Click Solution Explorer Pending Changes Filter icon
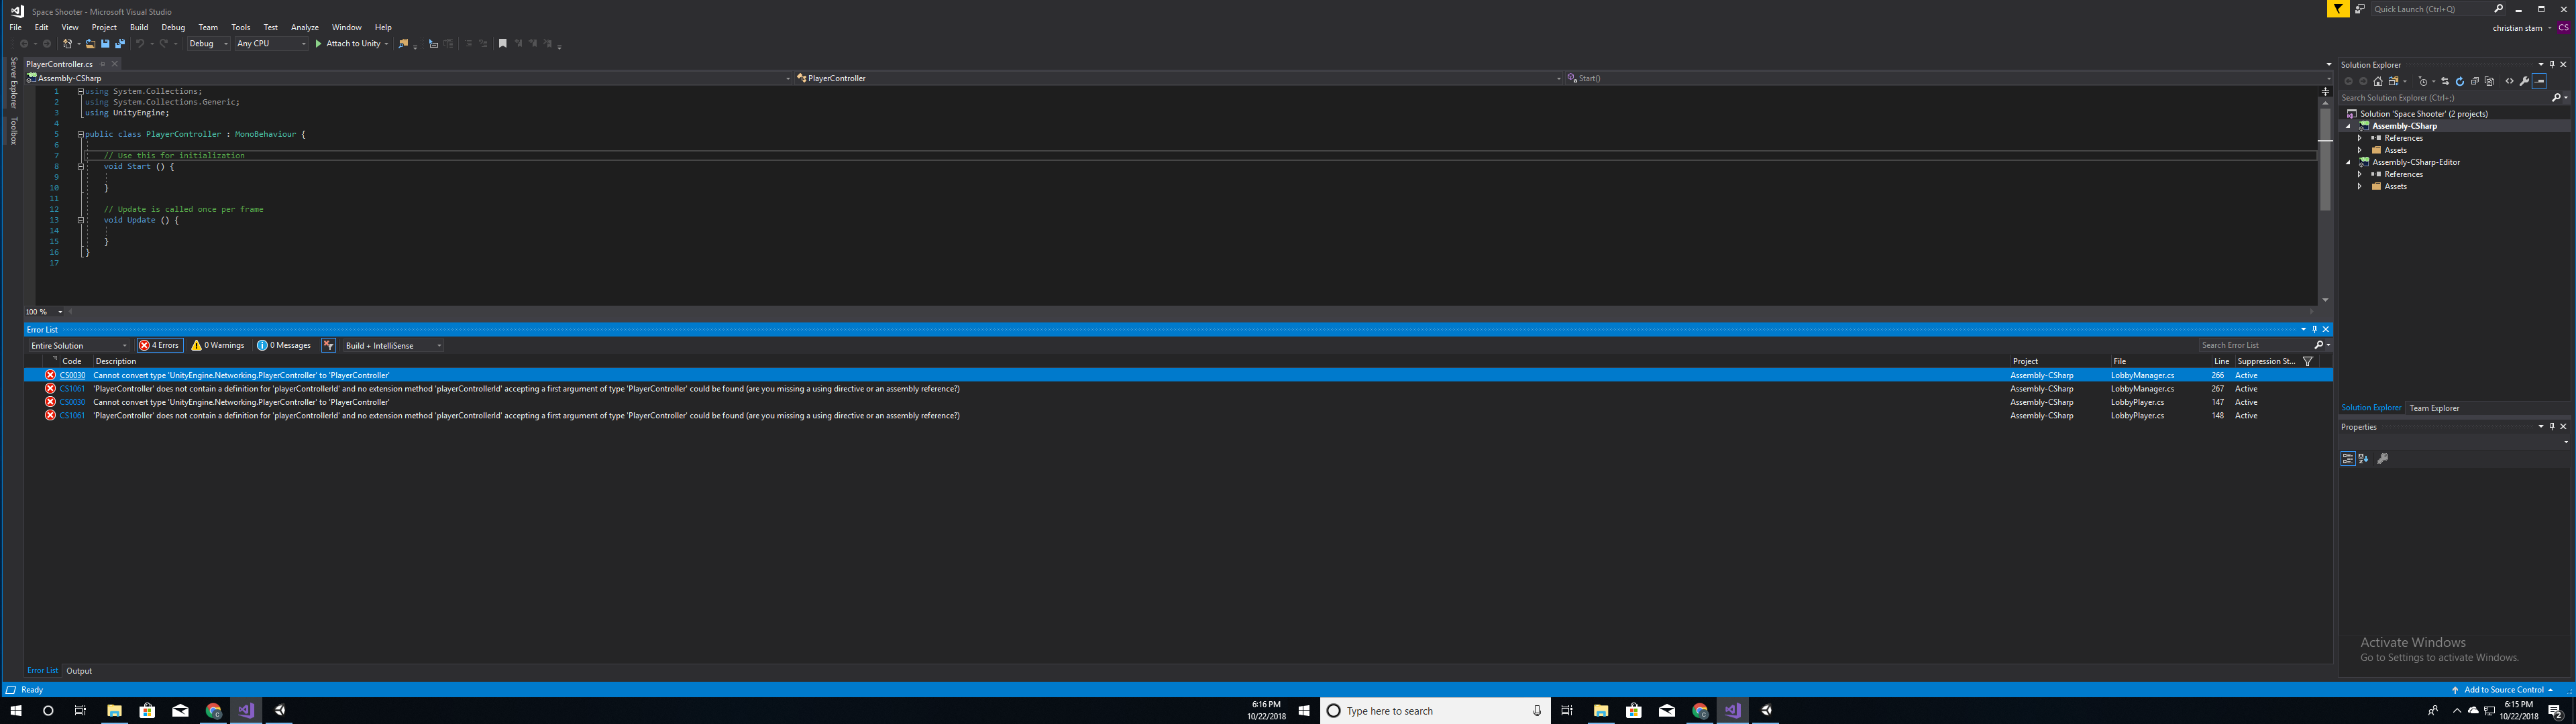 click(x=2423, y=81)
